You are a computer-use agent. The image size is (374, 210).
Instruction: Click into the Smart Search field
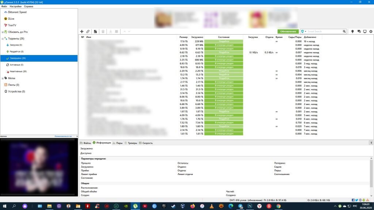pos(324,31)
